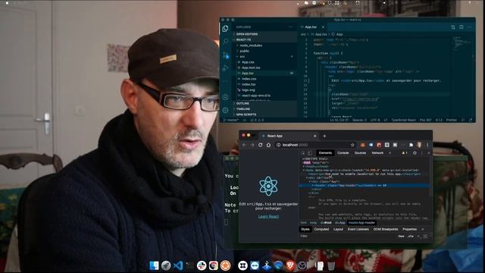Screen dimensions: 485x273
Task: Select the React App browser tab
Action: click(x=289, y=136)
